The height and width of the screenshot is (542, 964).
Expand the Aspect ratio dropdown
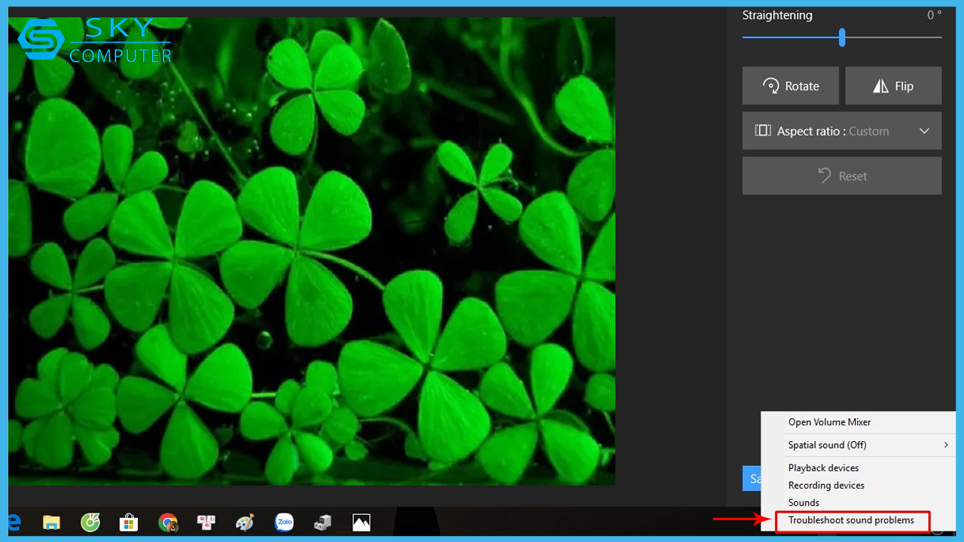coord(841,131)
